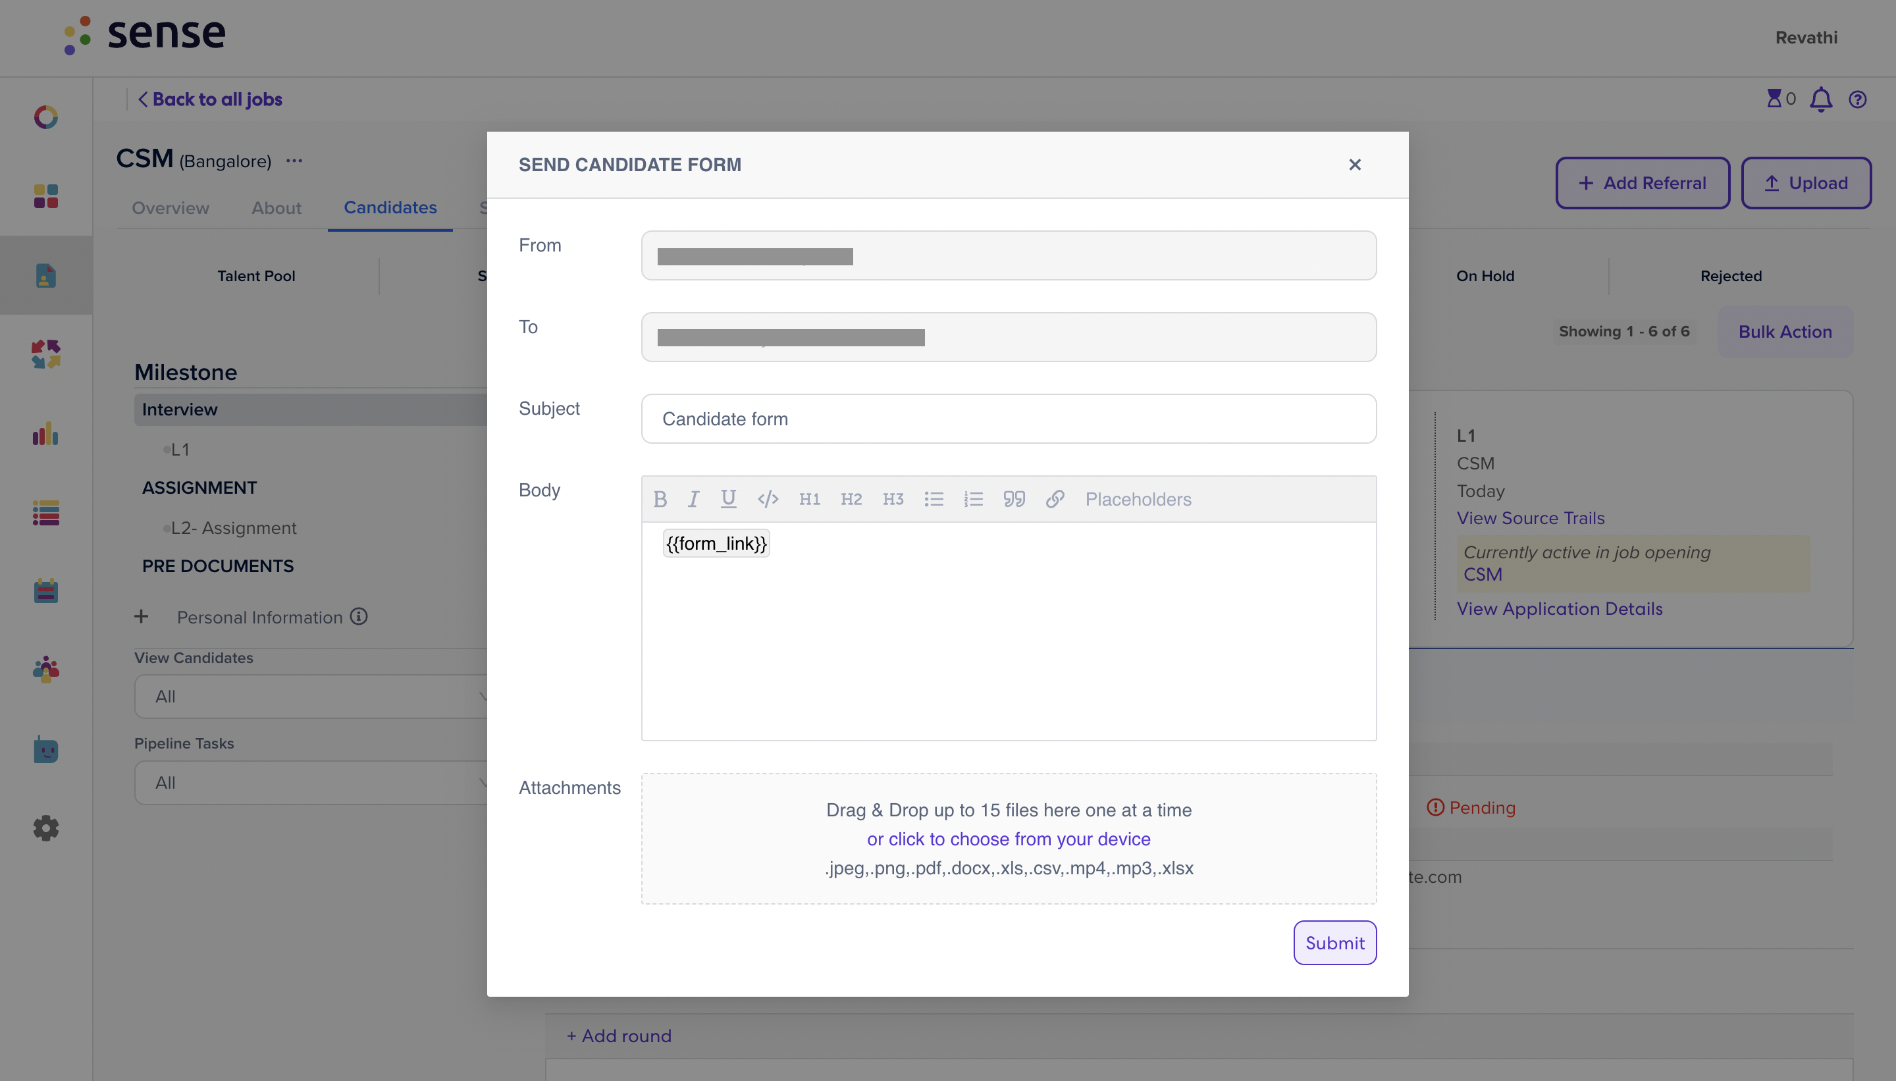1896x1081 pixels.
Task: Edit the Subject field
Action: tap(1009, 419)
